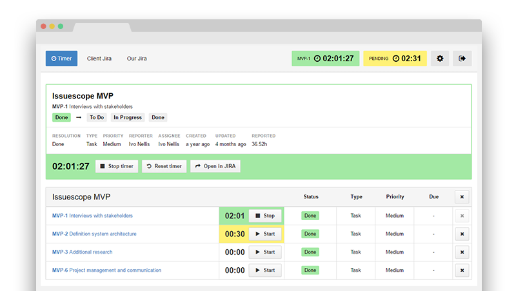Select the Timer tab
This screenshot has height=291, width=516.
(61, 59)
